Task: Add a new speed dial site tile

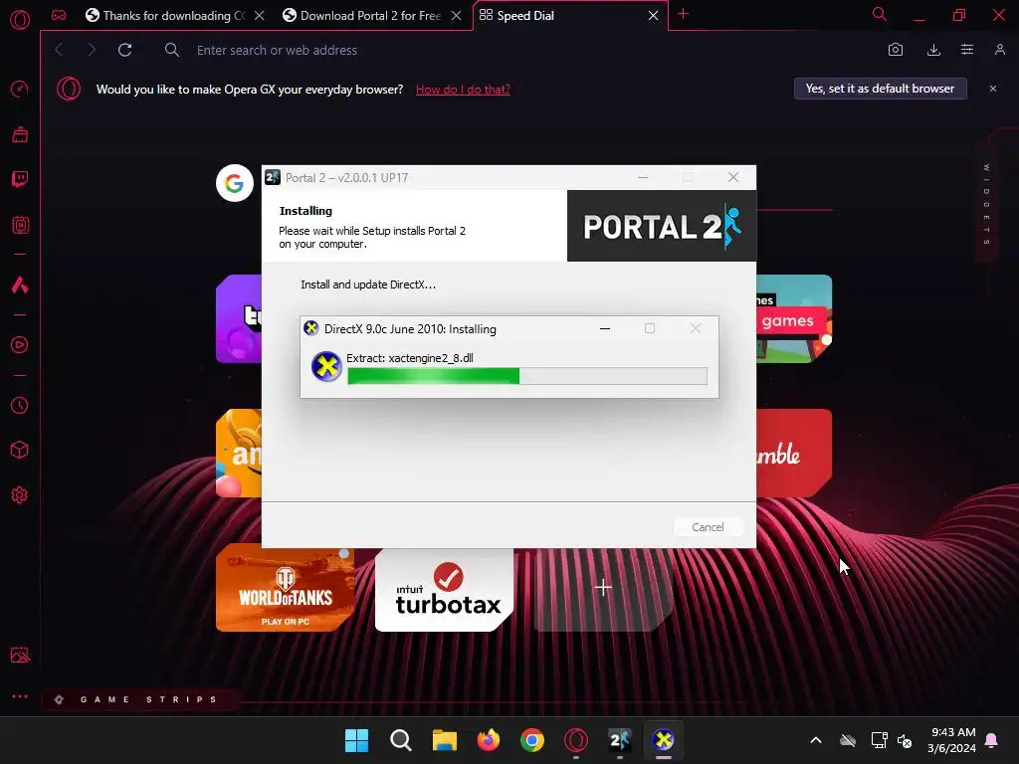Action: tap(603, 587)
